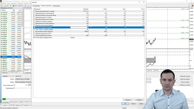Click the OK button in the dialog
194x109 pixels.
tap(125, 104)
